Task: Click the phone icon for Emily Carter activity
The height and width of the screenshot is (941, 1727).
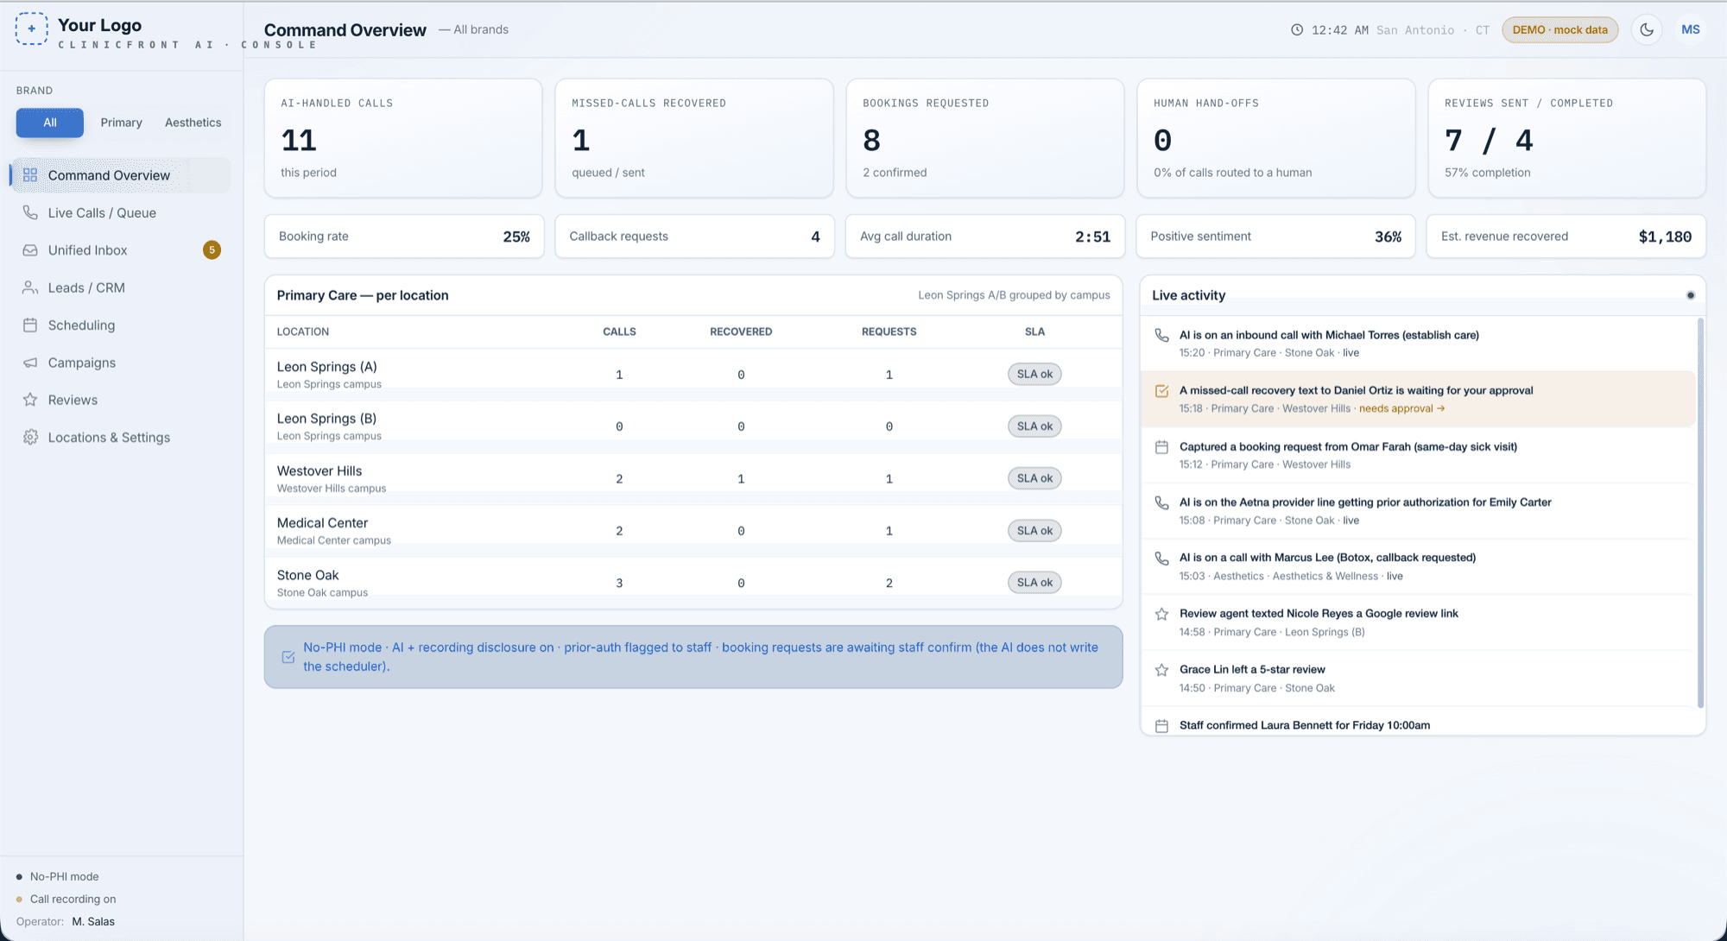Action: [x=1162, y=502]
